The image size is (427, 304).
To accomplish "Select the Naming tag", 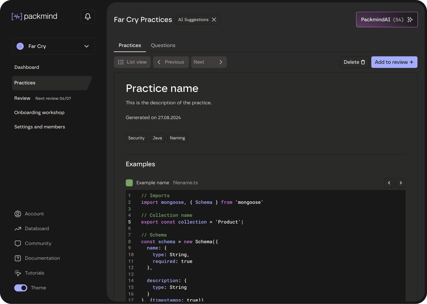I will [178, 138].
